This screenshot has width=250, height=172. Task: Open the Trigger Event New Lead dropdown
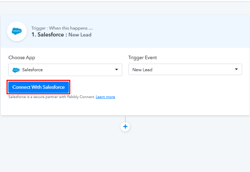pos(185,69)
